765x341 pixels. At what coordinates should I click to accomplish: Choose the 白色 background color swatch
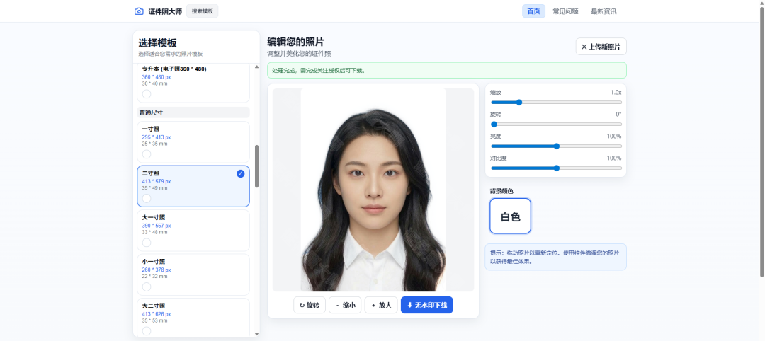click(x=510, y=216)
